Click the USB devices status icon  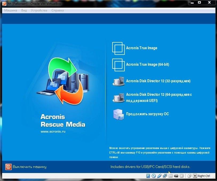pyautogui.click(x=159, y=176)
